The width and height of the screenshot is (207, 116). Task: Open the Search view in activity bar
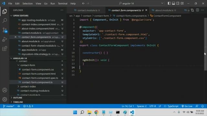coord(5,21)
